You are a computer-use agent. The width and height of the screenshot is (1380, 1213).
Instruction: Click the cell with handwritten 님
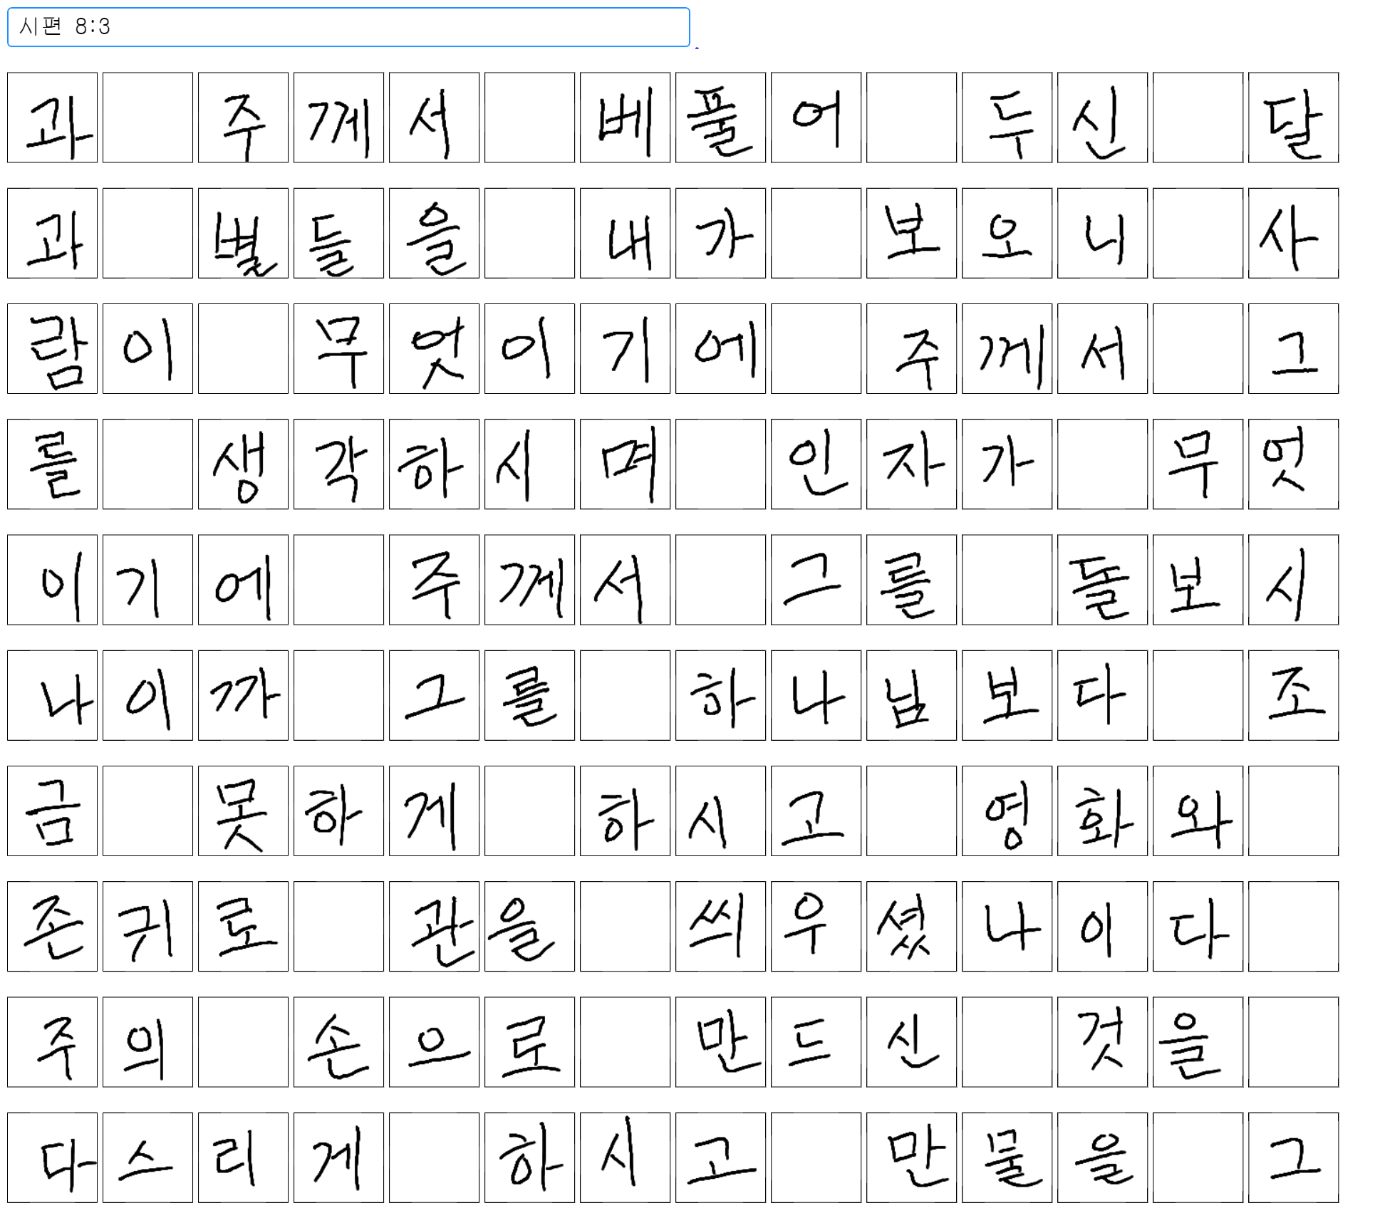point(911,695)
